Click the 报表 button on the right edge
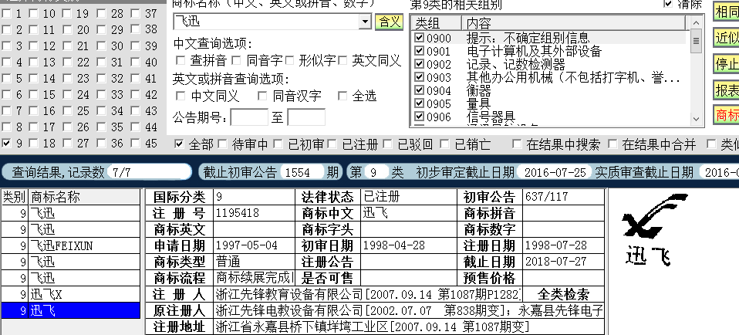Viewport: 739px width, 335px height. pyautogui.click(x=727, y=90)
